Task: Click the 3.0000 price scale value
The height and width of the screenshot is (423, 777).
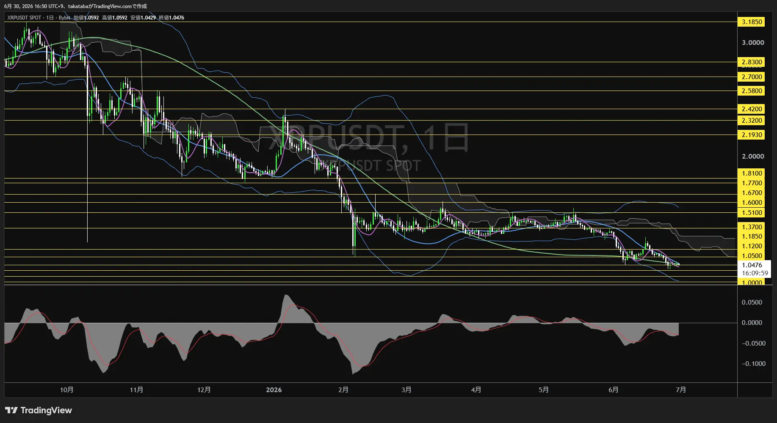Action: pos(753,43)
